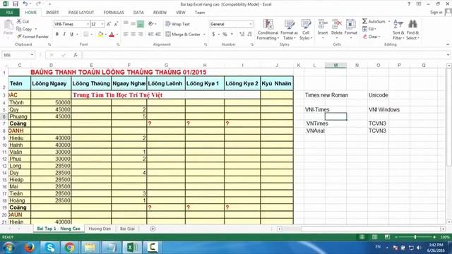Apply percent style format

(x=225, y=35)
